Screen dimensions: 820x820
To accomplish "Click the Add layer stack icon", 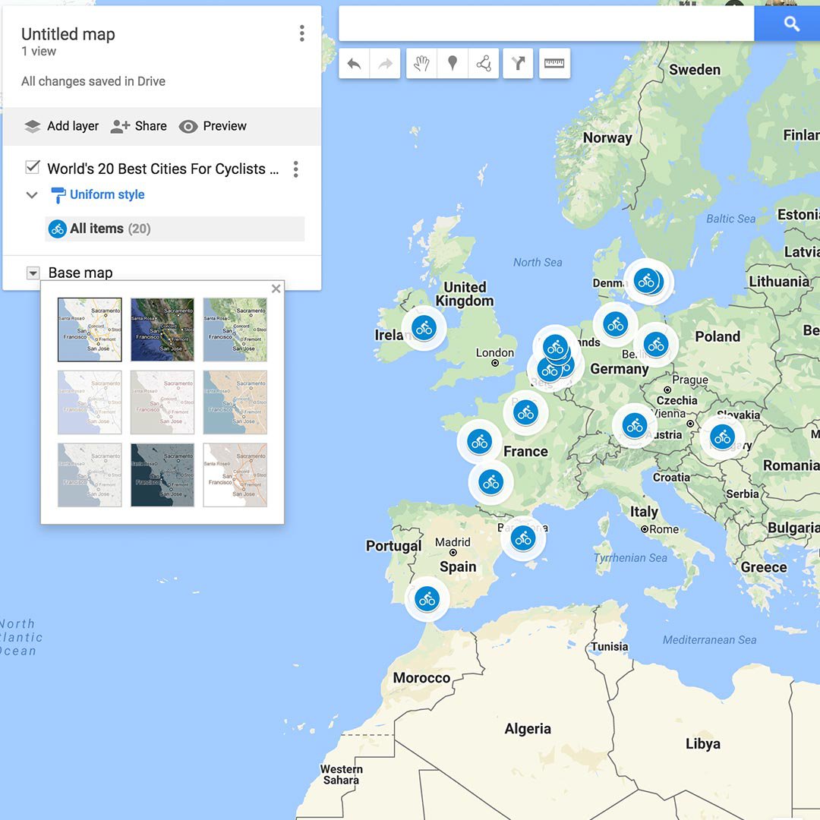I will (33, 126).
